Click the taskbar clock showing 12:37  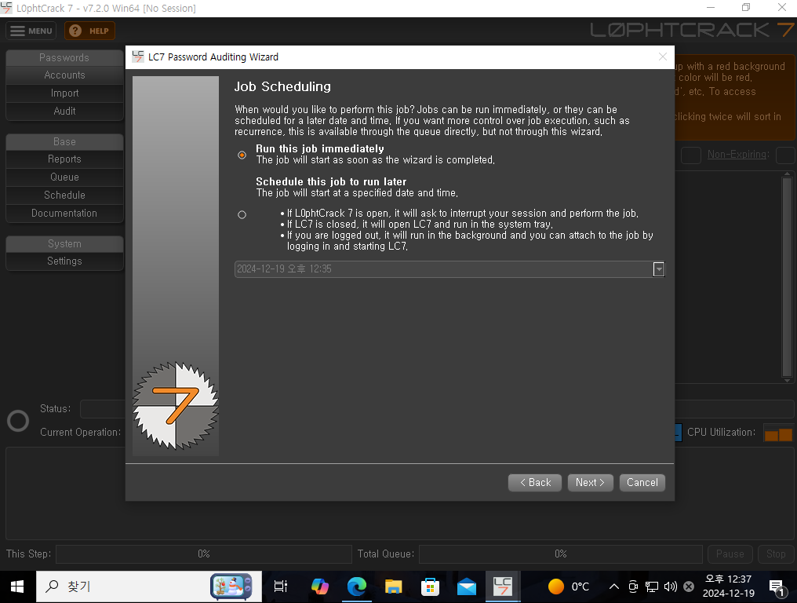pyautogui.click(x=728, y=587)
